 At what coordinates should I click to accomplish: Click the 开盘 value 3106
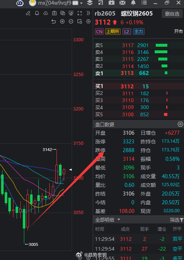click(x=129, y=133)
